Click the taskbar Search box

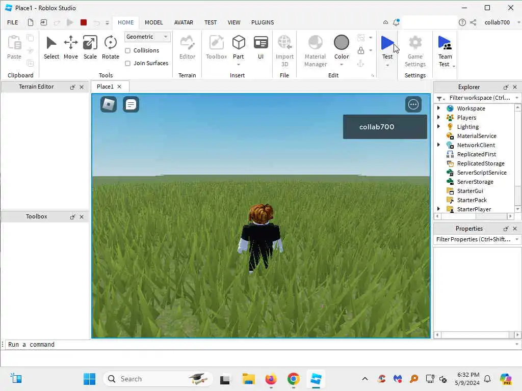click(158, 379)
